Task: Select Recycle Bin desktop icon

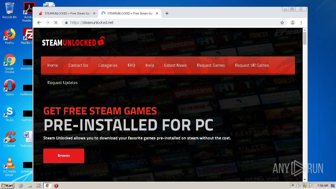Action: [9, 10]
